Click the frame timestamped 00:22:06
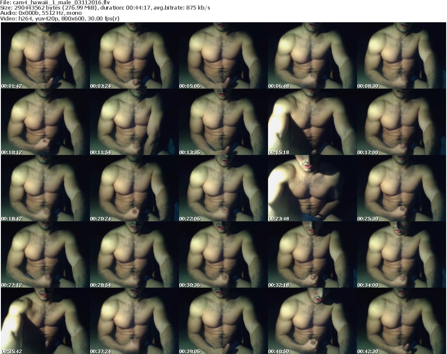Viewport: 447px width, 354px height. point(223,188)
